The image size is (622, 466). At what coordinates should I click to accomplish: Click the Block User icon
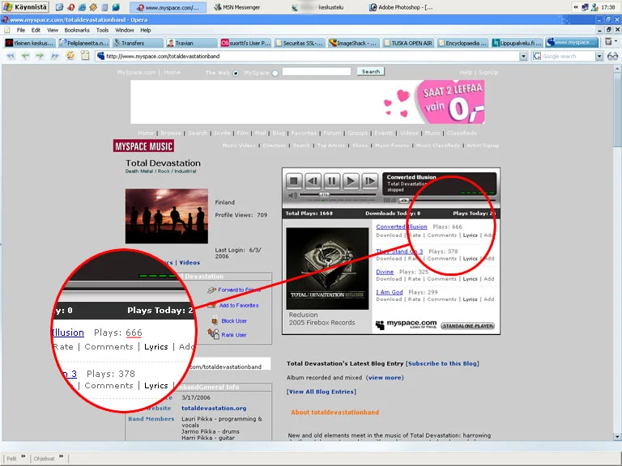tap(211, 320)
